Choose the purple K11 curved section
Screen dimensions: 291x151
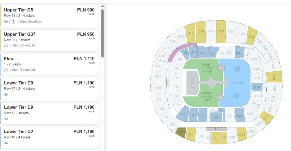[181, 51]
